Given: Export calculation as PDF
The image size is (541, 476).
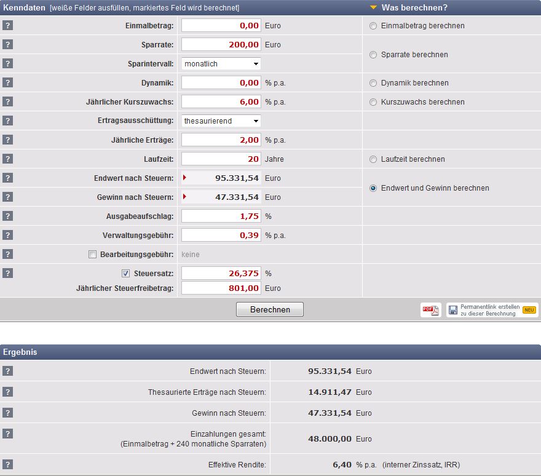Looking at the screenshot, I should pyautogui.click(x=430, y=309).
